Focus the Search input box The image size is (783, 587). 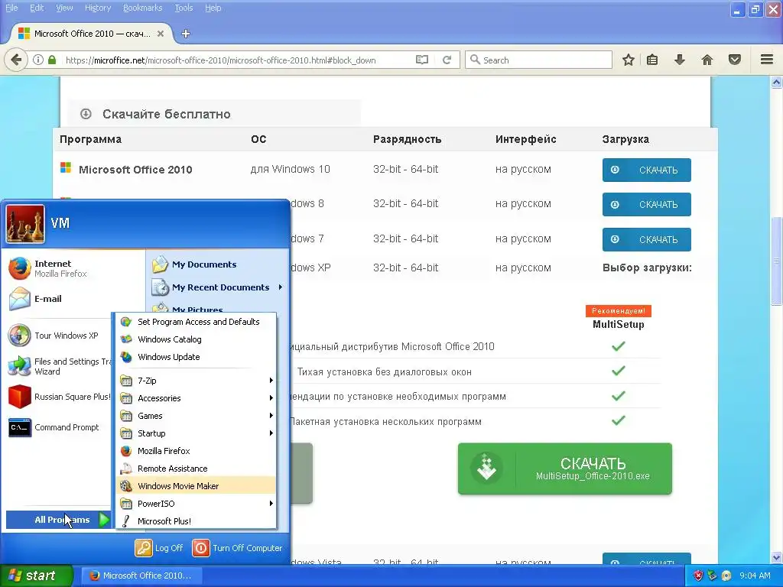pyautogui.click(x=538, y=60)
